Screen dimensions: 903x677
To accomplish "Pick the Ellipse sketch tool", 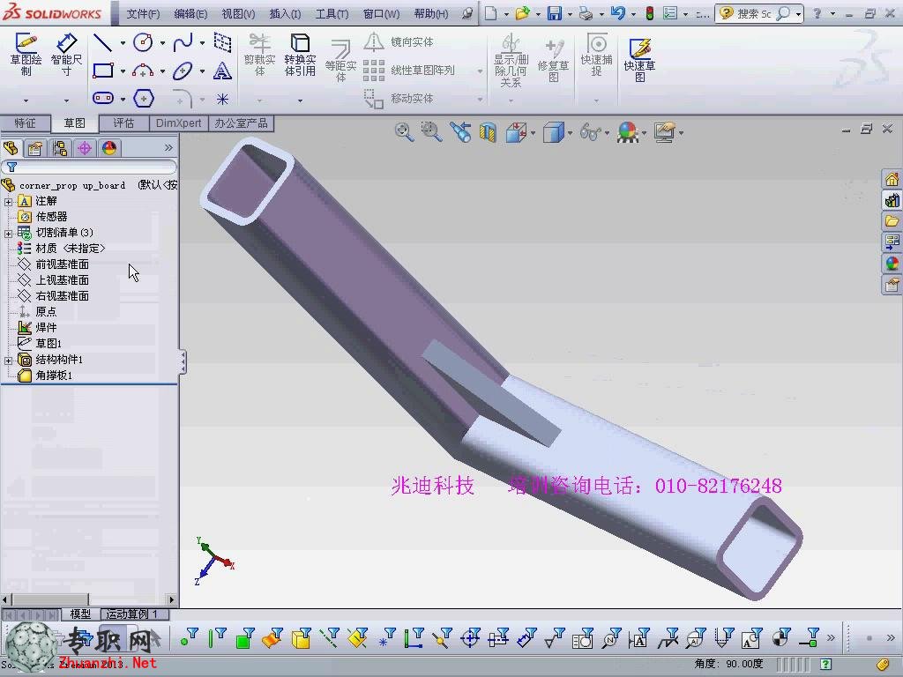I will [183, 71].
